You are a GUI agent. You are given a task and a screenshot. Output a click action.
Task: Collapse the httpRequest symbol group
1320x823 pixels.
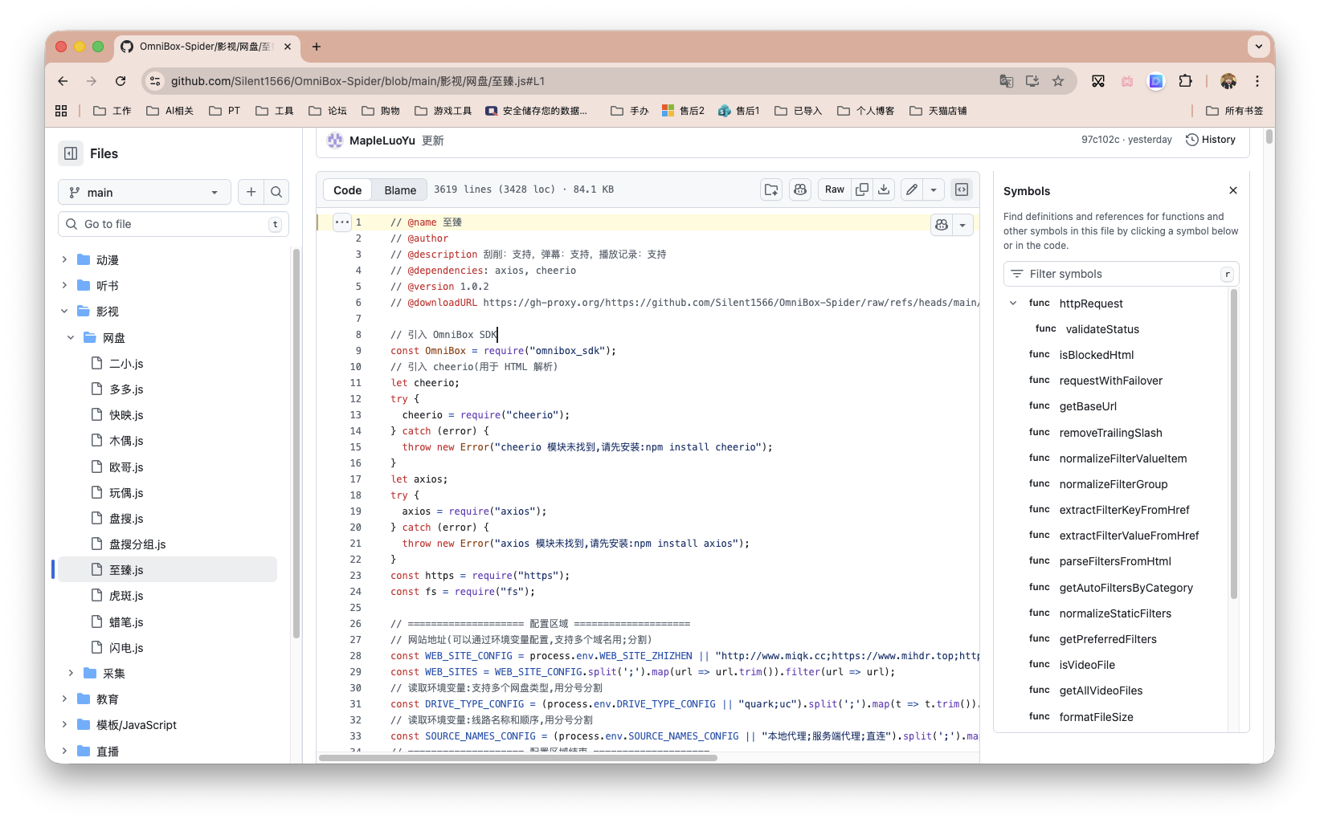(1013, 304)
